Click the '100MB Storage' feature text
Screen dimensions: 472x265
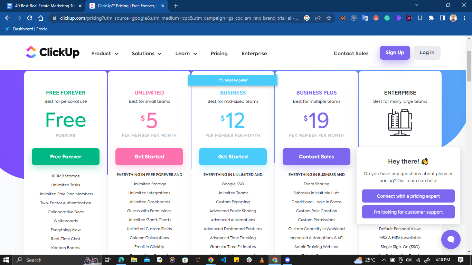[66, 176]
